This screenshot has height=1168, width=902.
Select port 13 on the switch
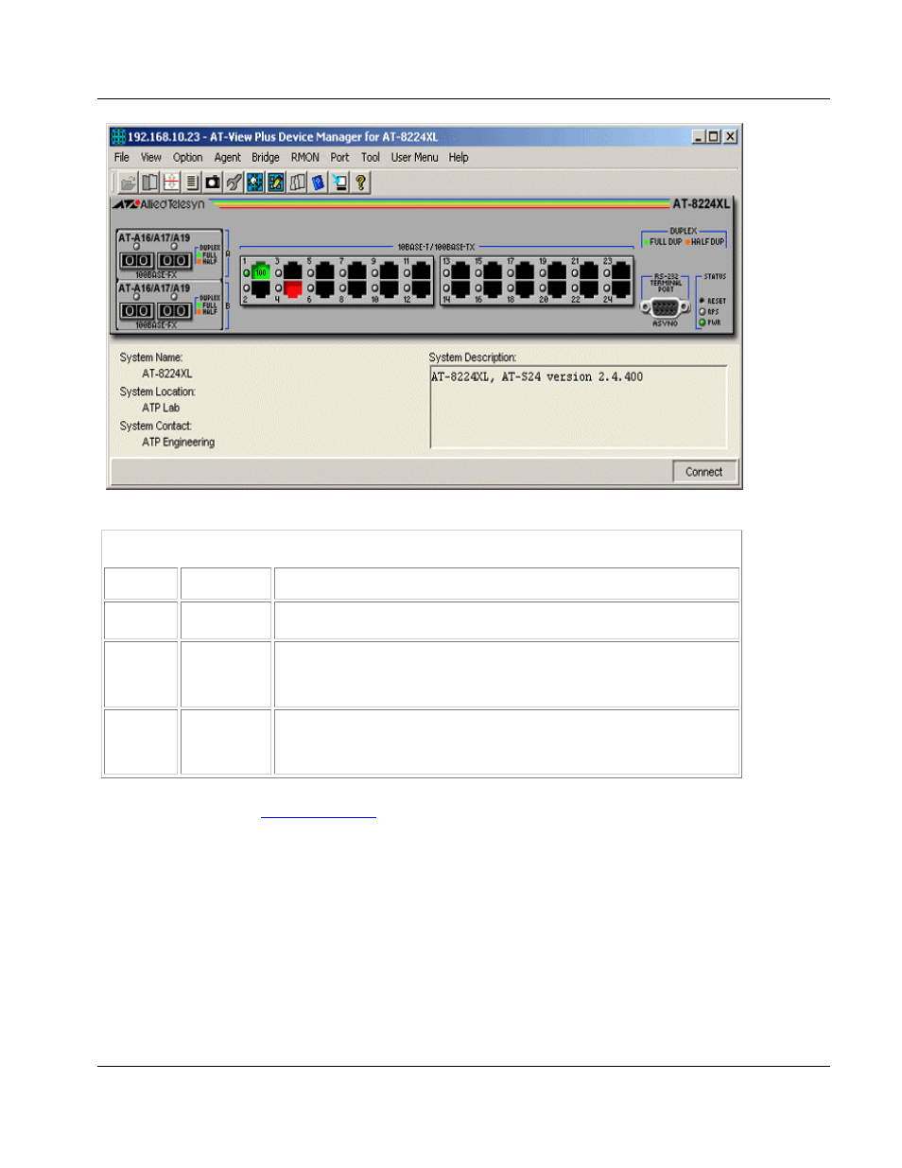click(x=460, y=272)
